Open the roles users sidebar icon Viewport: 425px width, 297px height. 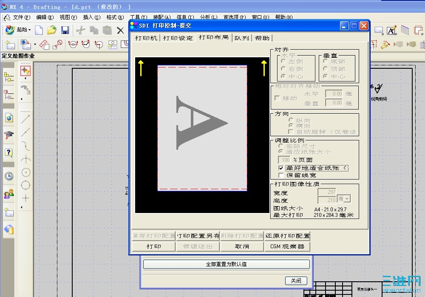click(x=8, y=193)
